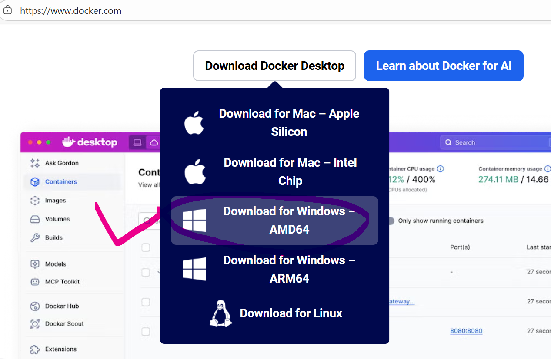
Task: Select the Builds wrench icon
Action: (35, 237)
